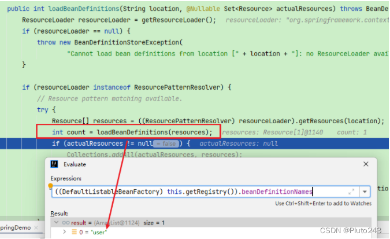Click the 'actualResources: null' inline hint
This screenshot has width=390, height=239.
point(239,144)
